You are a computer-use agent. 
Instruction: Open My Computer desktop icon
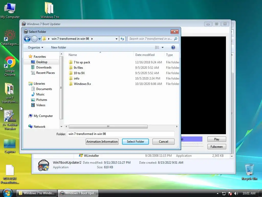pos(10,10)
